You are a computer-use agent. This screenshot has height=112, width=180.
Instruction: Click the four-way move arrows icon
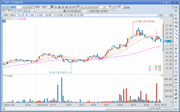64,11
